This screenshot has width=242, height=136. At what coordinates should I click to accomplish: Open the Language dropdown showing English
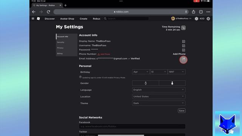click(159, 90)
